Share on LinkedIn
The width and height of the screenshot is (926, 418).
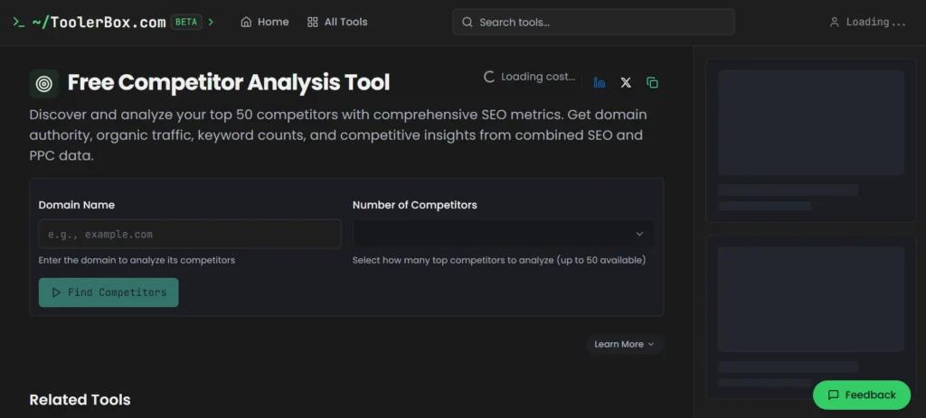600,82
